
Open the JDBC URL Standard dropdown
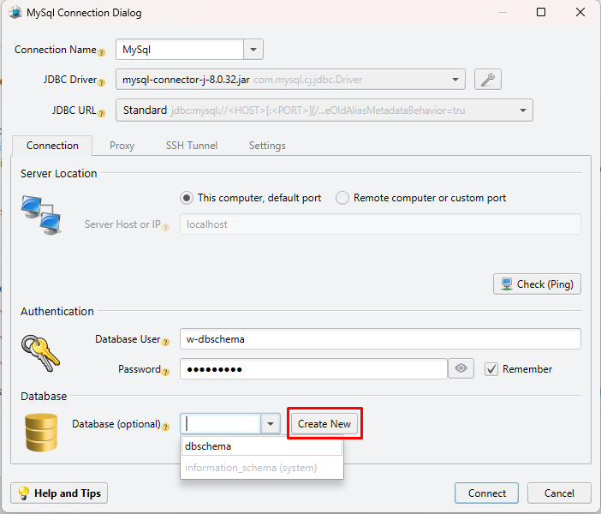point(523,111)
